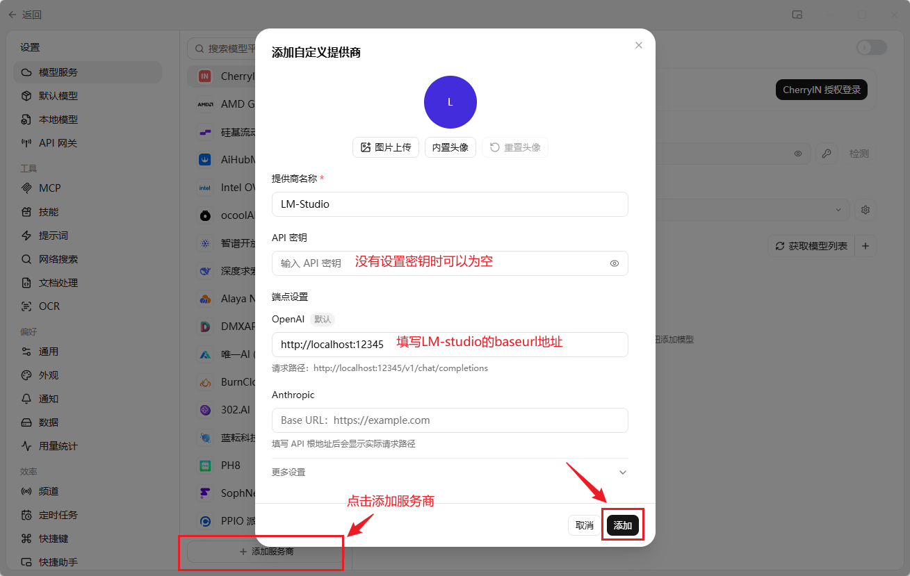Click the BurnCloud provider logo
Screen dimensions: 910x576
point(204,382)
